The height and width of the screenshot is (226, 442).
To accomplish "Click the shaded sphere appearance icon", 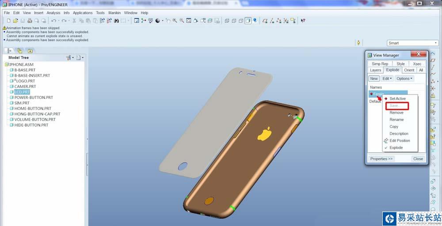I will [158, 21].
